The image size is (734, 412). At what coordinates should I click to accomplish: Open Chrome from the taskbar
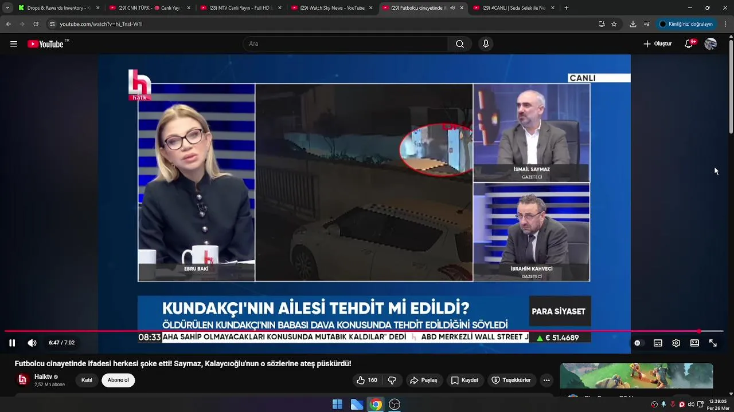376,405
